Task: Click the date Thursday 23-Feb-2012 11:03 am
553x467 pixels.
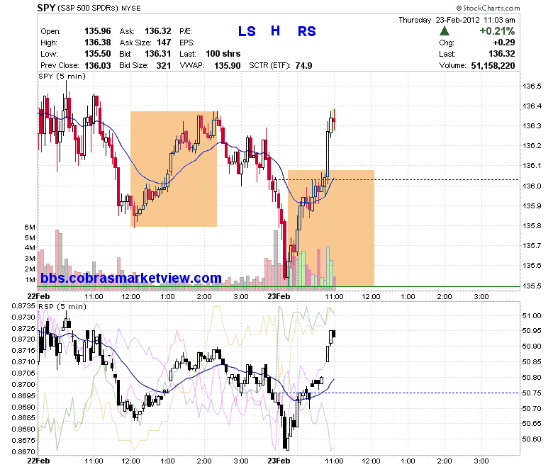Action: 457,20
